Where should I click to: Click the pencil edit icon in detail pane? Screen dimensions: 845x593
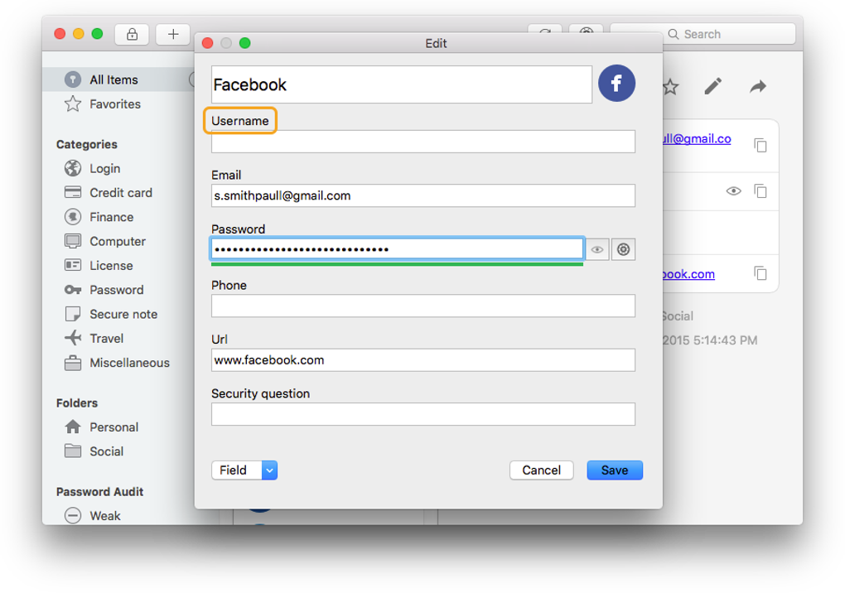click(713, 86)
